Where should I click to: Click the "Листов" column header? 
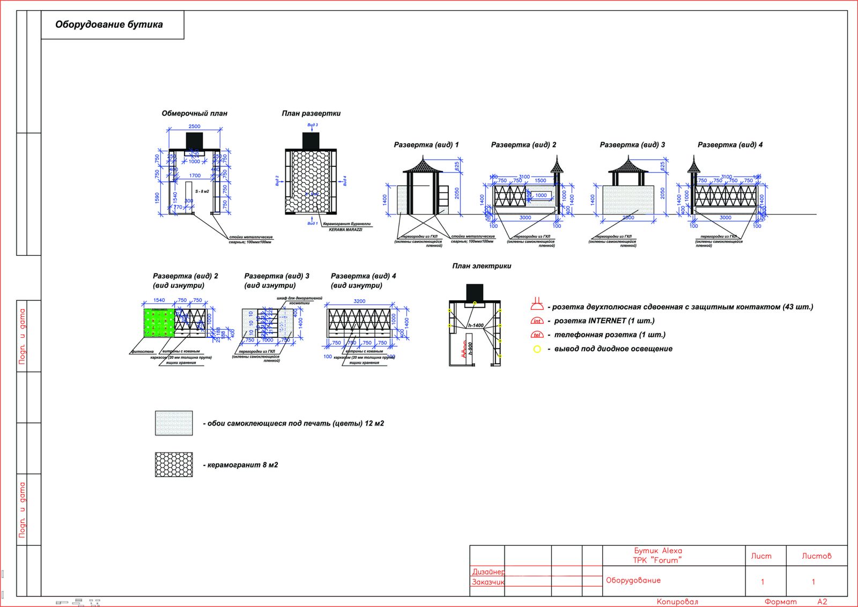click(817, 556)
